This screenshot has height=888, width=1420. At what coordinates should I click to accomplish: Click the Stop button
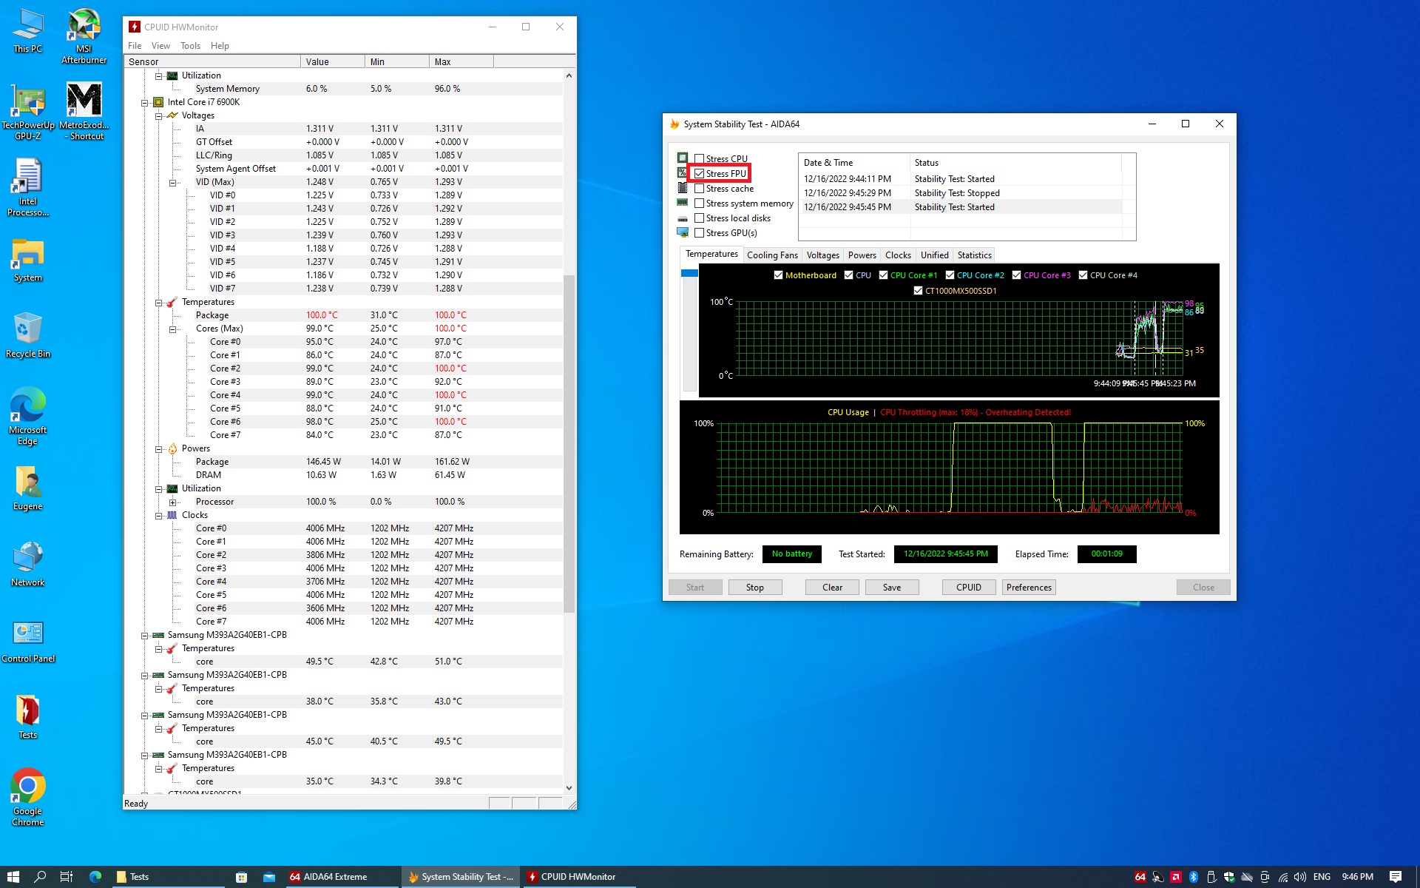point(754,588)
